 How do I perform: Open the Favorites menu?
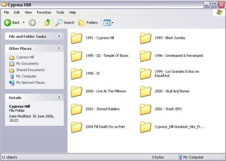click(x=44, y=12)
